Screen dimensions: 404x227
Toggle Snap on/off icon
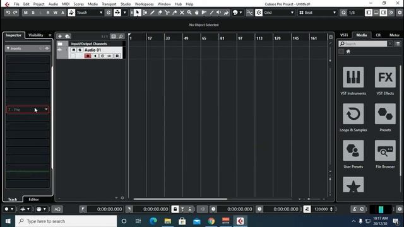coord(259,13)
